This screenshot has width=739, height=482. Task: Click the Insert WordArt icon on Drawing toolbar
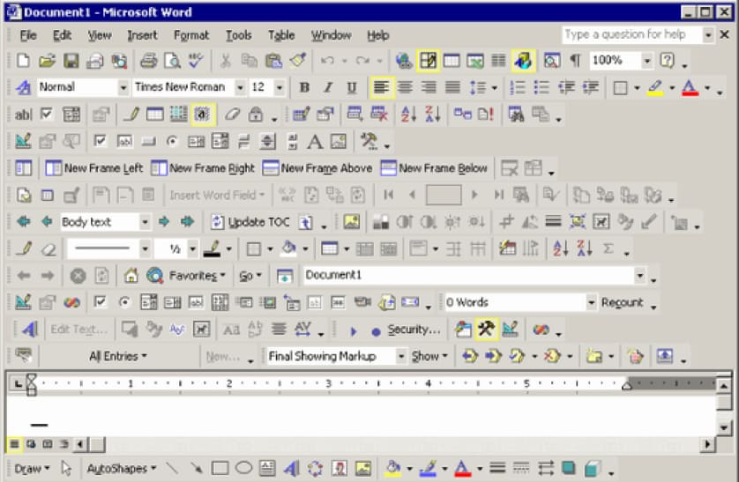(x=291, y=469)
